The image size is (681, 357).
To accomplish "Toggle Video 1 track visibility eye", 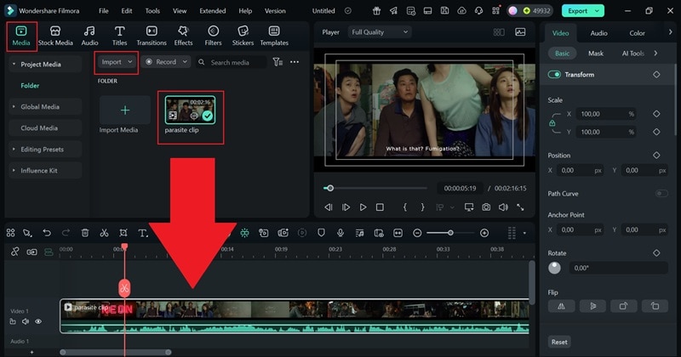I will 38,321.
